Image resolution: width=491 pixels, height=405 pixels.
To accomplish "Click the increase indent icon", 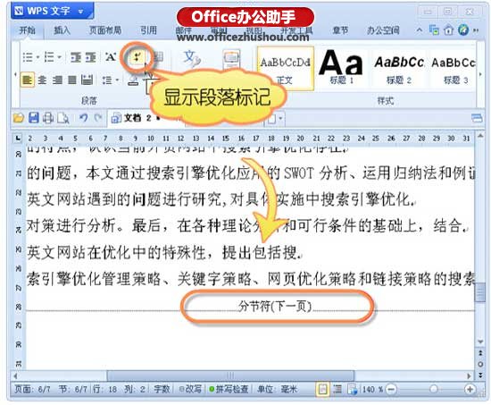I will [x=91, y=57].
